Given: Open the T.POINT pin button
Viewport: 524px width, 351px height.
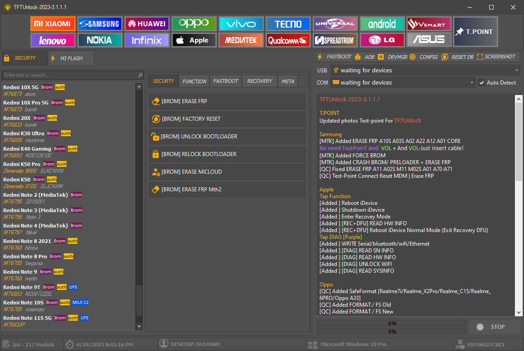Looking at the screenshot, I should (475, 32).
